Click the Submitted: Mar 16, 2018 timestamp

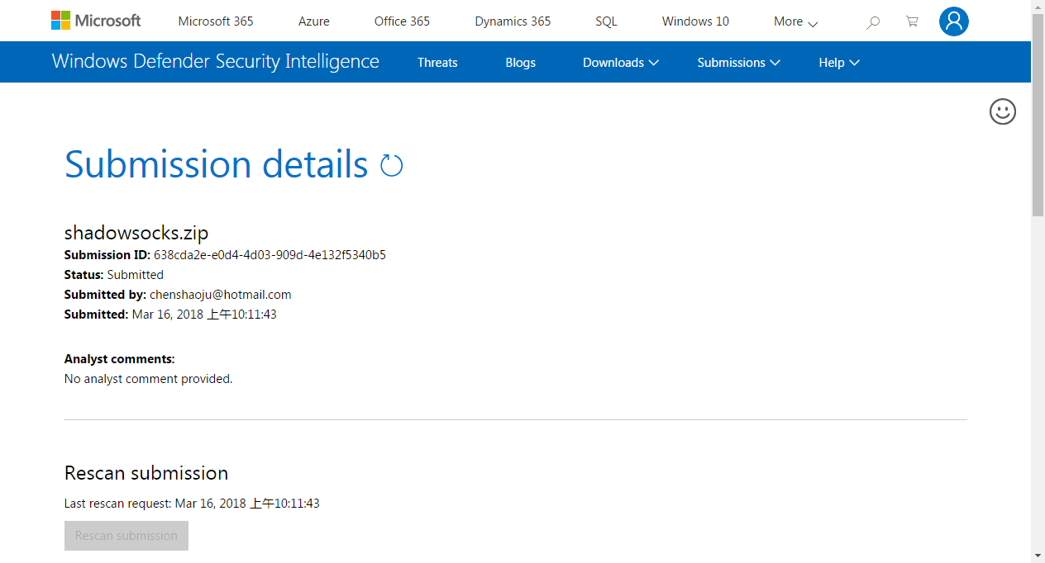coord(170,315)
